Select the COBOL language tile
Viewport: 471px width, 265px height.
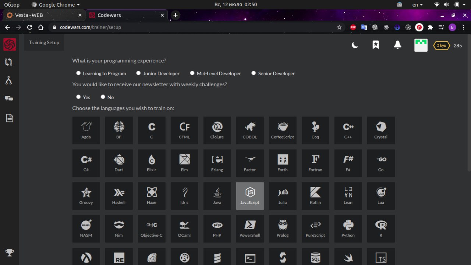(250, 130)
